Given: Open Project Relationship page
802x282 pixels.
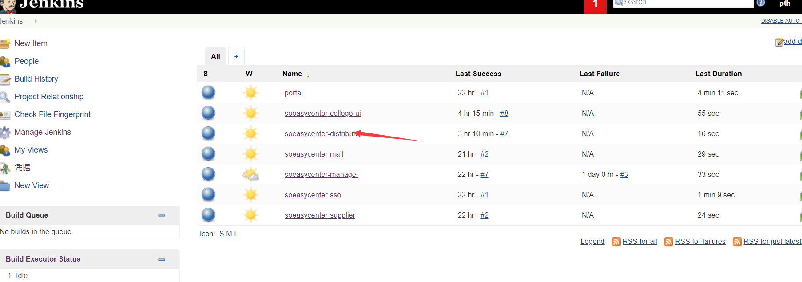Looking at the screenshot, I should [x=49, y=97].
